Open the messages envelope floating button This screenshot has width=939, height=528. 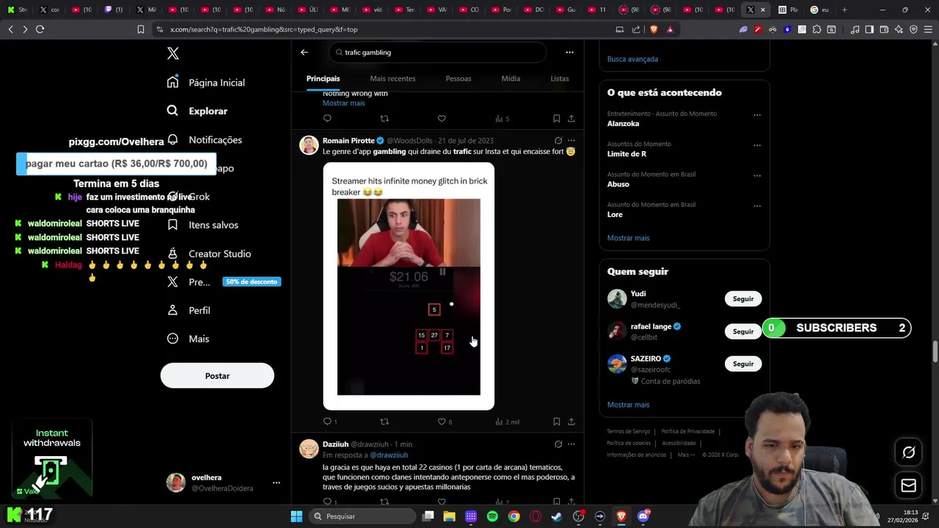[908, 485]
